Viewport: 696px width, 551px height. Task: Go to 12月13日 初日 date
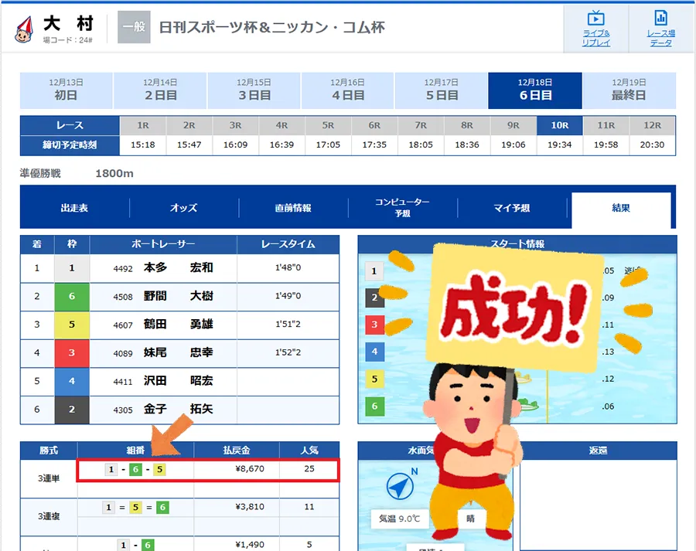(66, 90)
